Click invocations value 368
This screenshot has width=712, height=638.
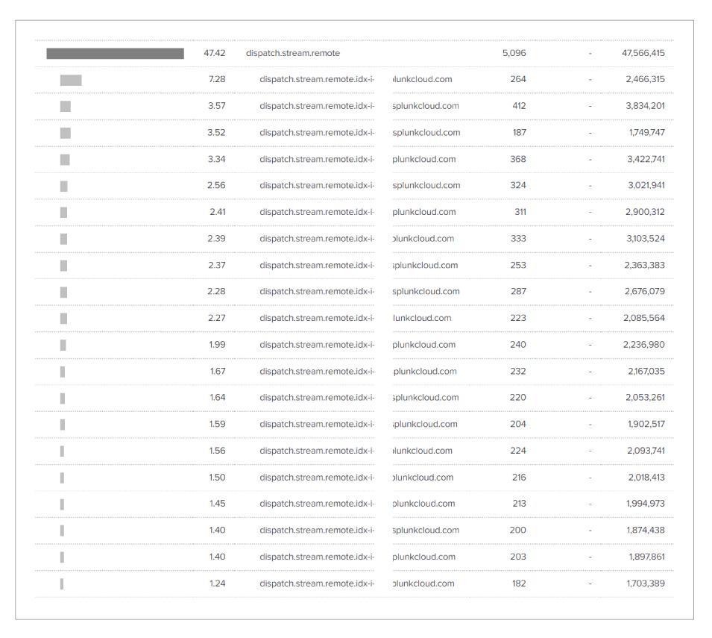(x=518, y=159)
